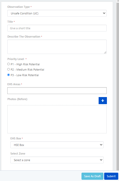The image size is (119, 181).
Task: Grab the description textarea resize handle
Action: 105,52
